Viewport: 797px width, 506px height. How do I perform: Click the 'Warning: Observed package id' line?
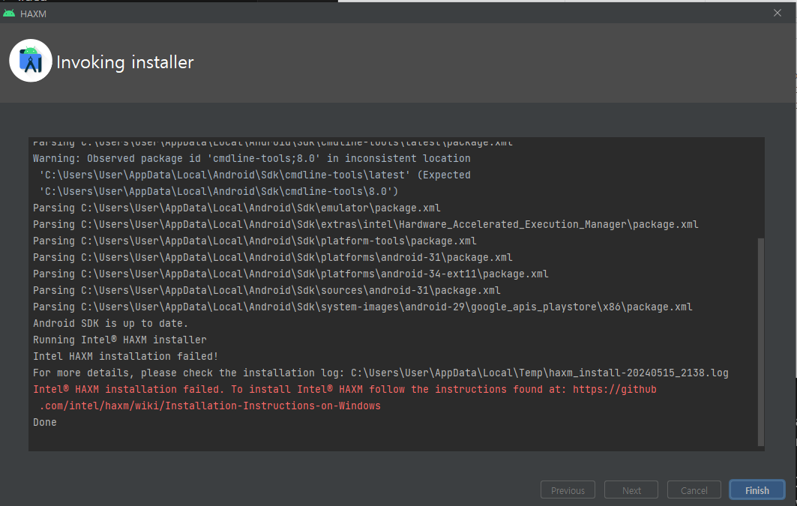[252, 158]
